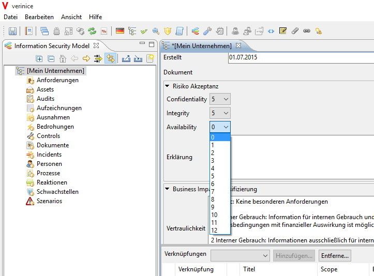Click the home icon in model view
The width and height of the screenshot is (374, 276).
tap(63, 58)
